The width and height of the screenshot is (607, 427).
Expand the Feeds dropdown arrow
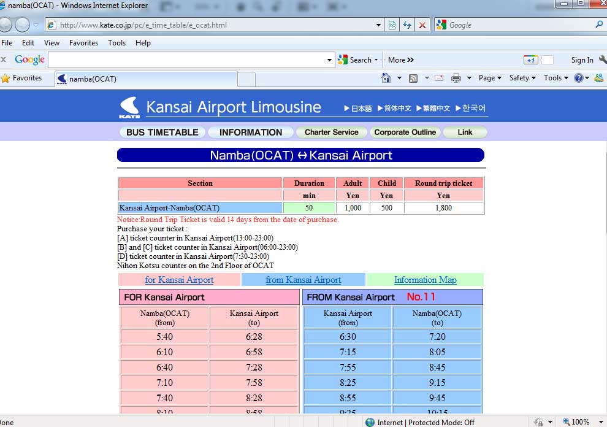pyautogui.click(x=427, y=78)
